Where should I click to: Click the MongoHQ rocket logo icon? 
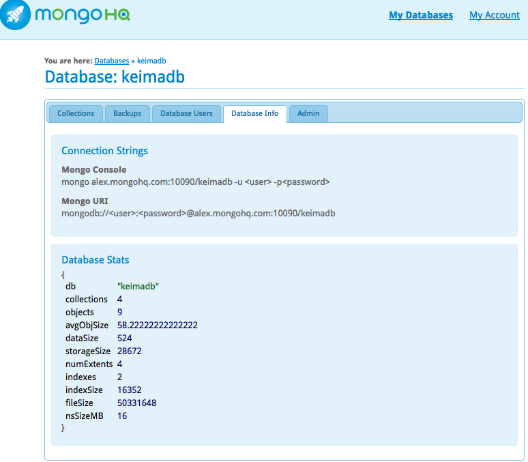pos(15,14)
